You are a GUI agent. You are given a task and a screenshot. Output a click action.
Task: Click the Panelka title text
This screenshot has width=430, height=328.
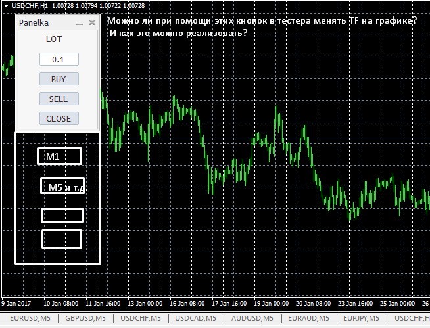(34, 23)
